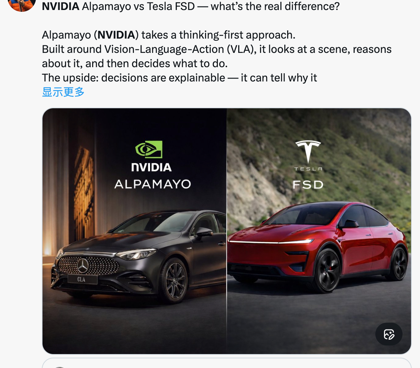420x368 pixels.
Task: Click the NVIDIA wordmark in the image
Action: (151, 167)
